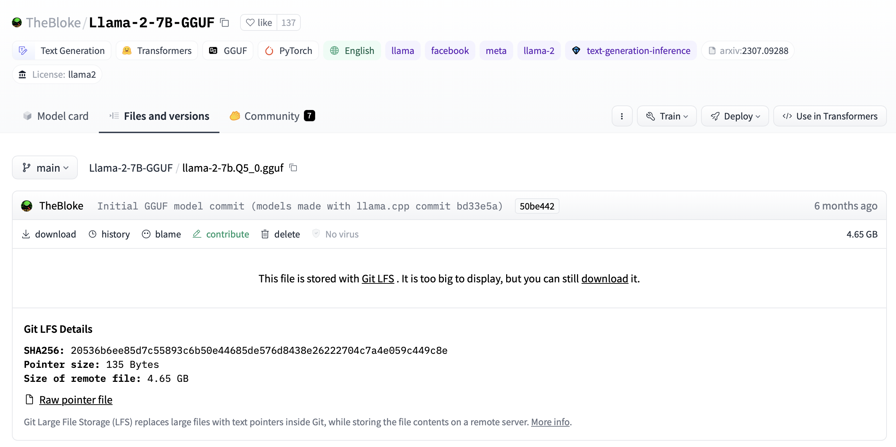Open the Git LFS link
This screenshot has height=447, width=896.
[378, 278]
